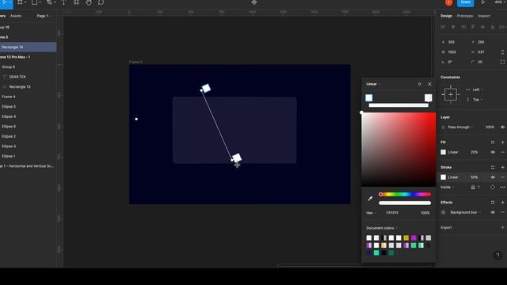Viewport: 507px width, 285px height.
Task: Click align vertical centers icon
Action: tap(483, 27)
